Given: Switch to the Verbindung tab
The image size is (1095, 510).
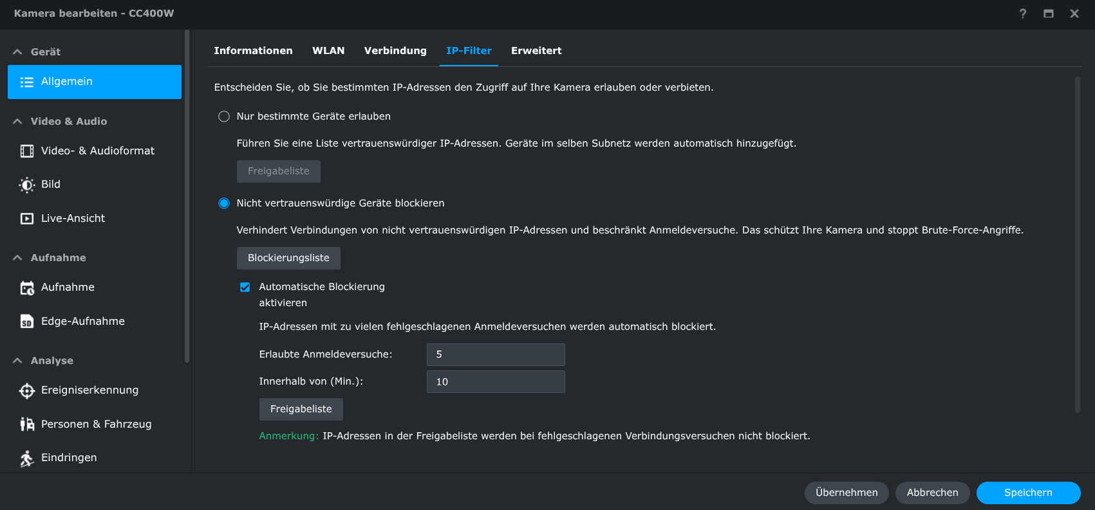Looking at the screenshot, I should pos(395,51).
